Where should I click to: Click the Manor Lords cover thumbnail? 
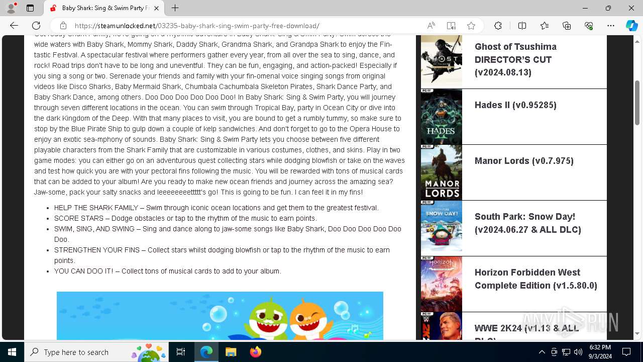(x=442, y=172)
